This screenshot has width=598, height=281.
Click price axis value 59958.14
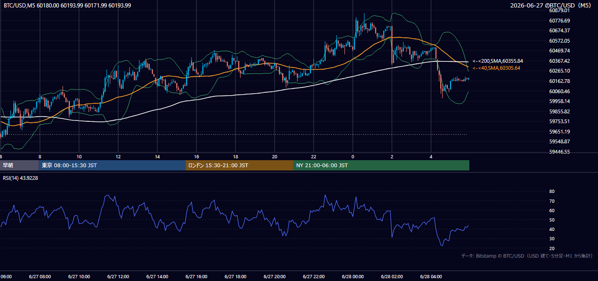tap(560, 101)
